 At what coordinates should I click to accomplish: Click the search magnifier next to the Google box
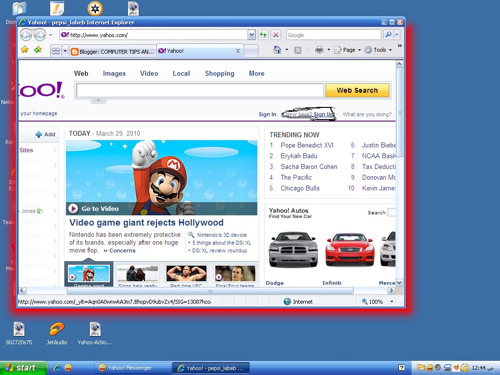pyautogui.click(x=388, y=35)
